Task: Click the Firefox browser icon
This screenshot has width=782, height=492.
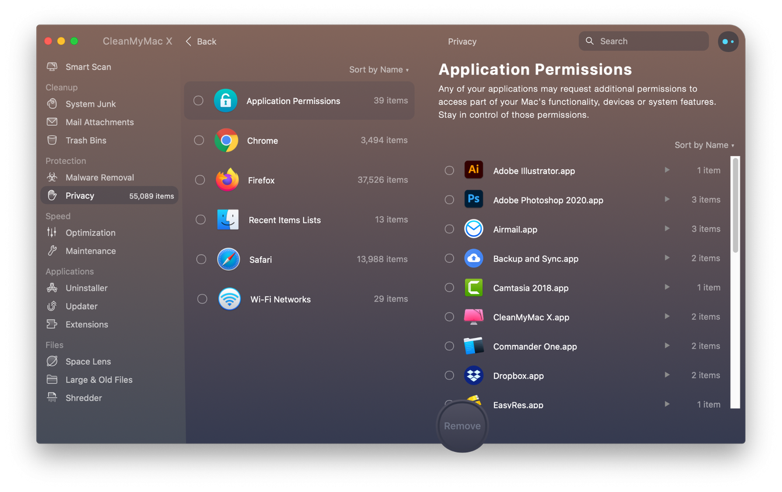Action: [227, 180]
